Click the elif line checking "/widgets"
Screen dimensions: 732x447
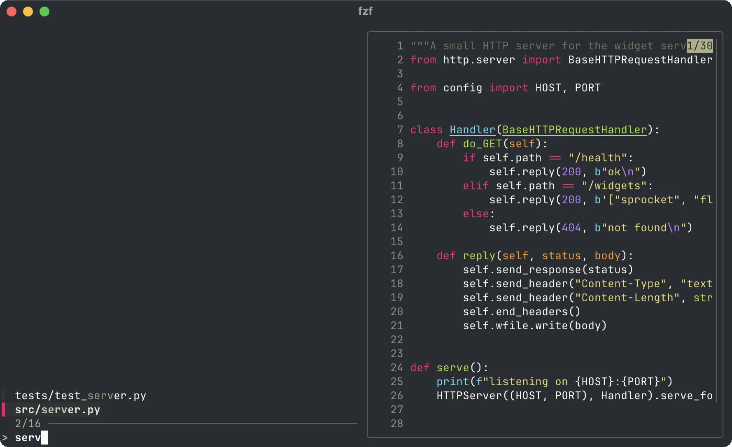point(558,186)
